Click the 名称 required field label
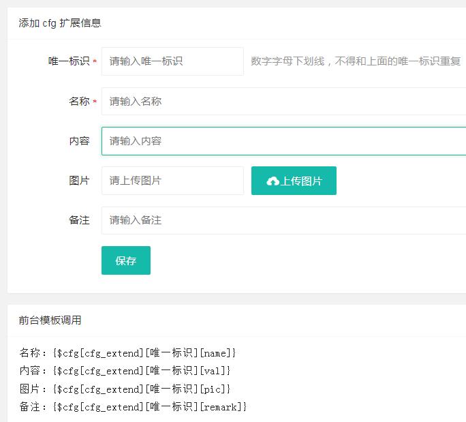Screen dimensions: 466x422 79,102
